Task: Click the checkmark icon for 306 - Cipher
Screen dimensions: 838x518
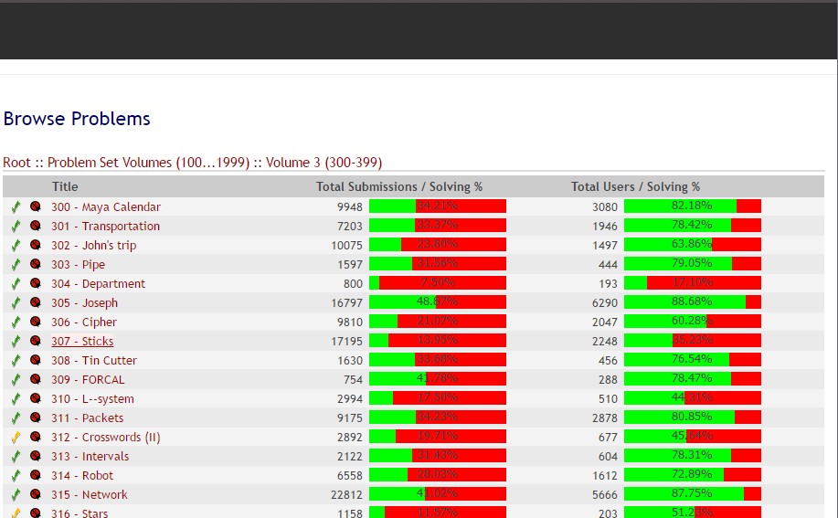Action: [16, 322]
